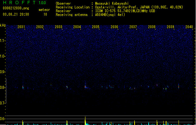196x125 pixels.
Task: Select the 1.1 kHz frequency axis label
Action: click(x=2, y=41)
